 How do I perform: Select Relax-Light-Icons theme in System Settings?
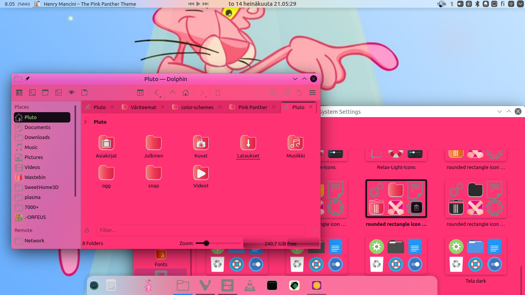click(x=396, y=161)
